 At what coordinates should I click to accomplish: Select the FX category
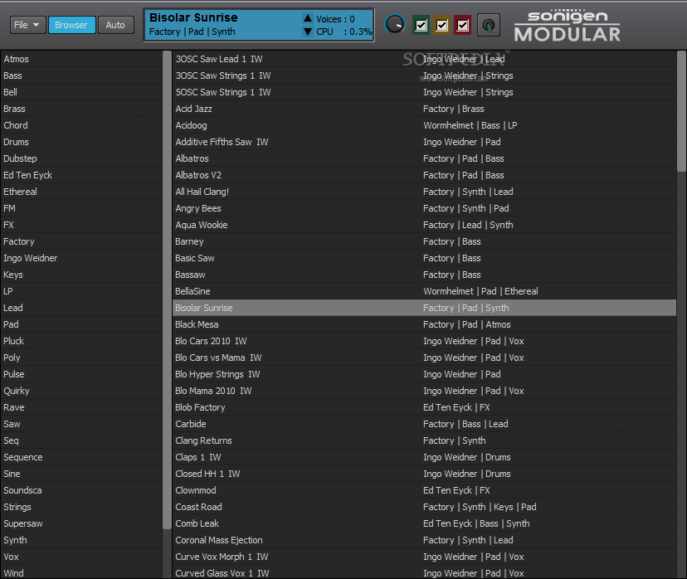click(81, 225)
